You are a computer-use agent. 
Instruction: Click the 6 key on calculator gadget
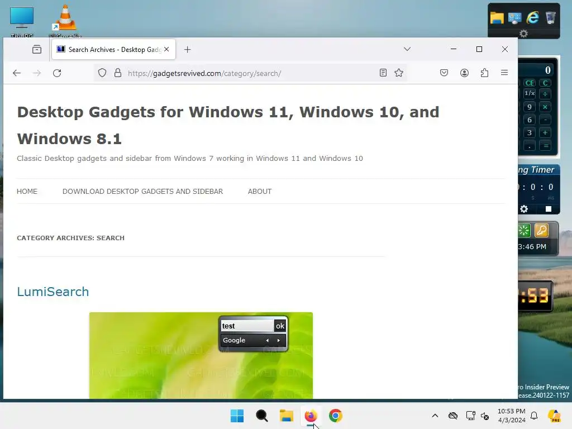pyautogui.click(x=530, y=120)
